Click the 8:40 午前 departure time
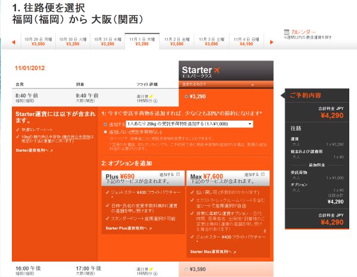This screenshot has width=357, height=277. coord(27,96)
